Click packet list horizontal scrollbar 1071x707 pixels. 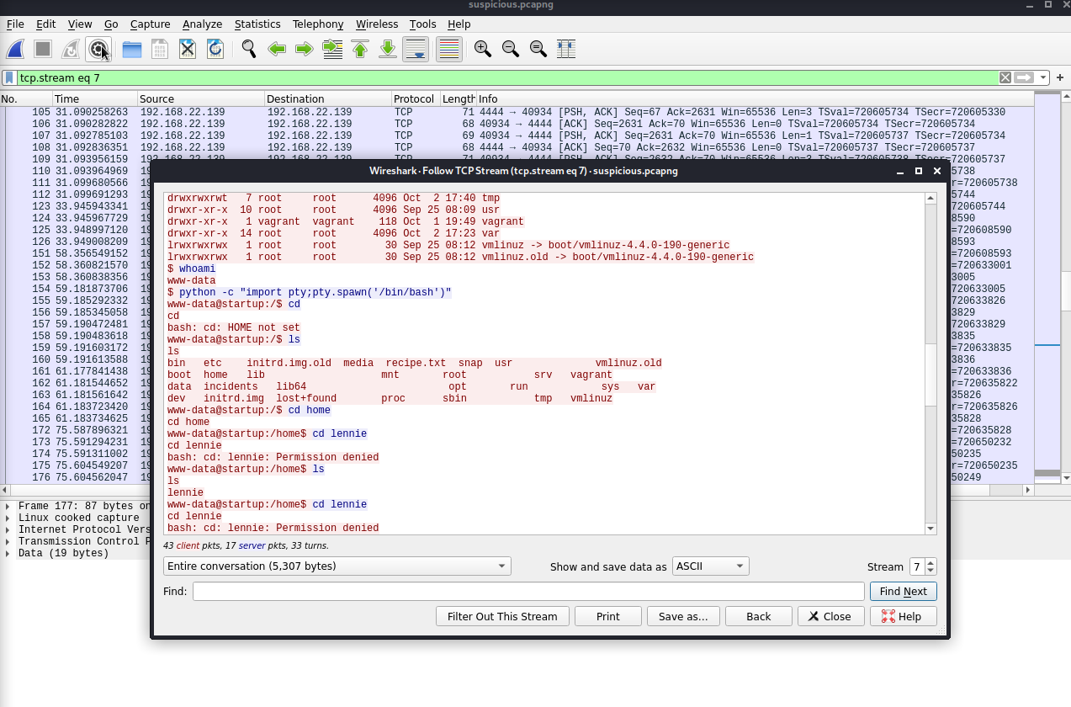pos(517,489)
